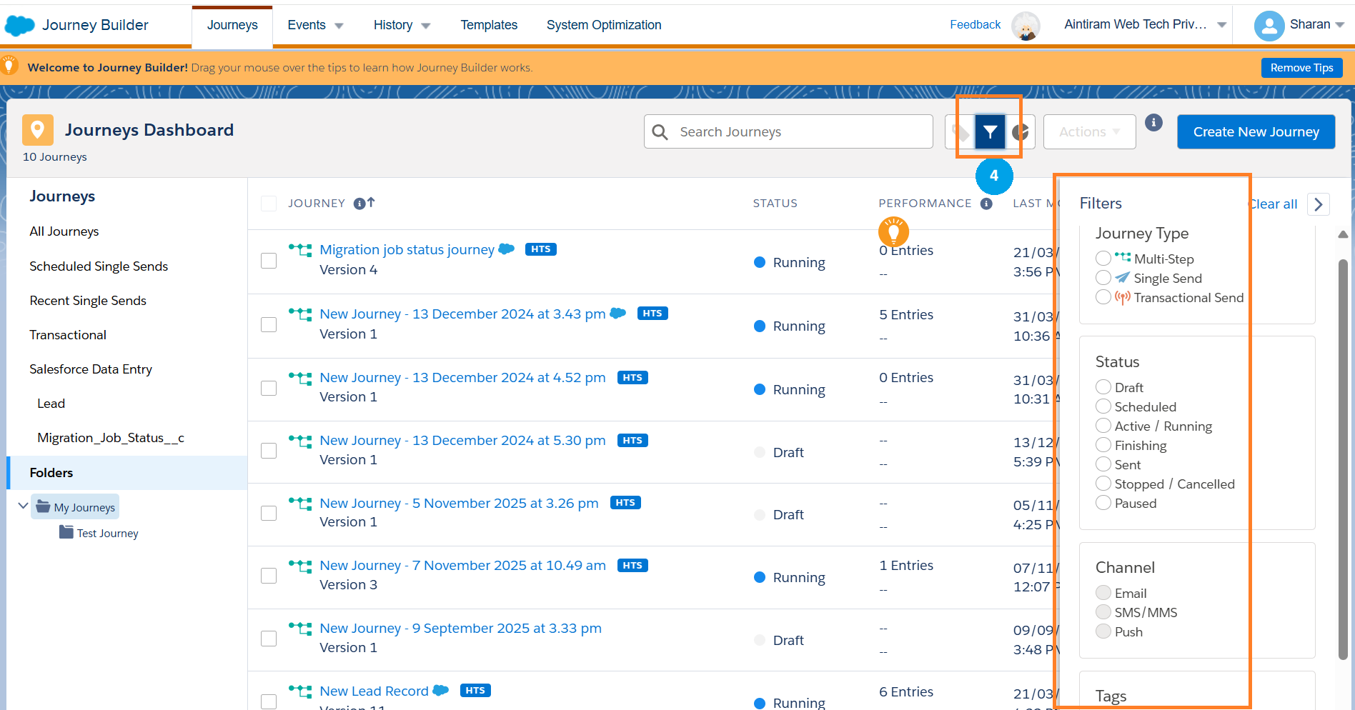Click the tag icon beside the filter
Viewport: 1355px width, 710px height.
(x=961, y=132)
